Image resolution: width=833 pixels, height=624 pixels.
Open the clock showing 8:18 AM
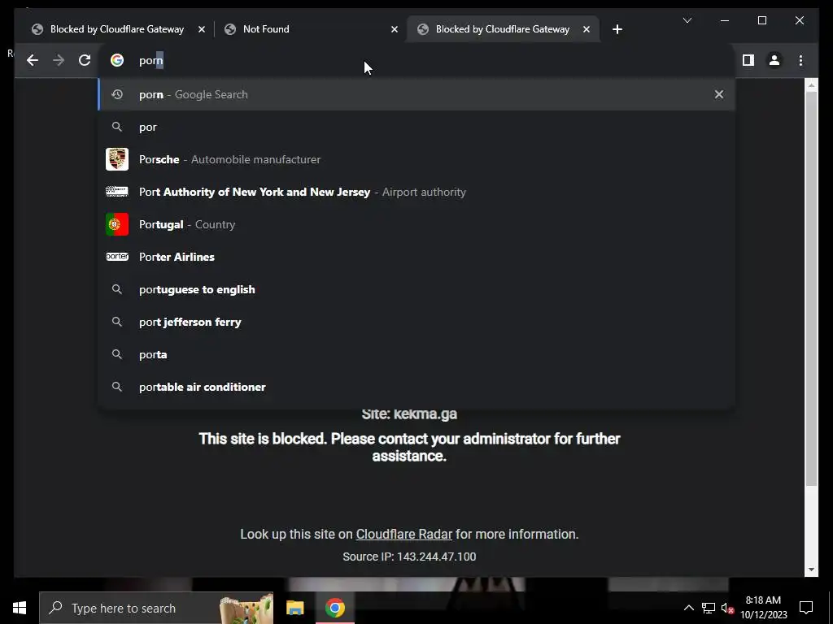(763, 608)
